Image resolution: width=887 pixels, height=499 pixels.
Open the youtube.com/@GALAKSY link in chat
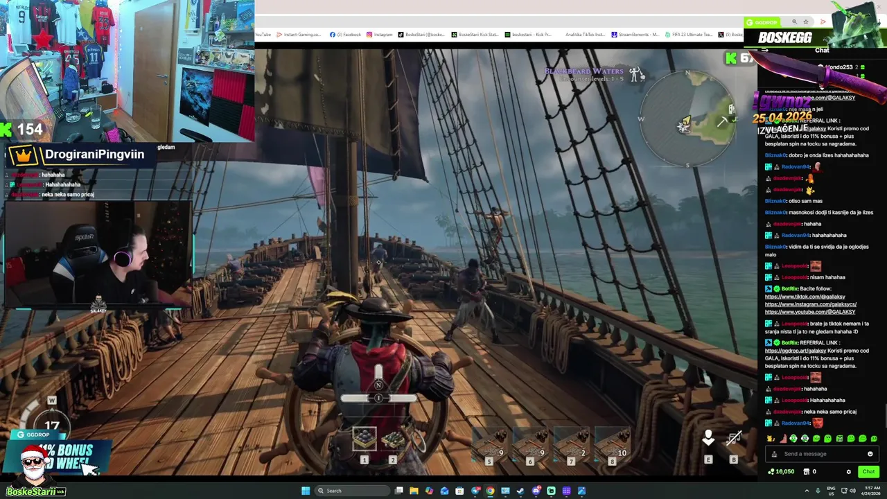[810, 312]
